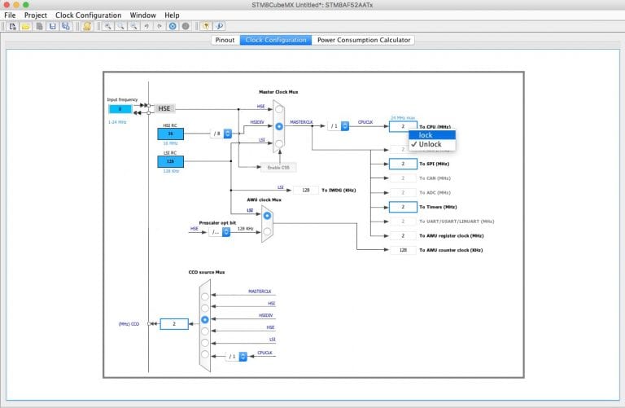The height and width of the screenshot is (408, 625).
Task: Click the To IWDG (KHz) 128 field
Action: tap(306, 191)
